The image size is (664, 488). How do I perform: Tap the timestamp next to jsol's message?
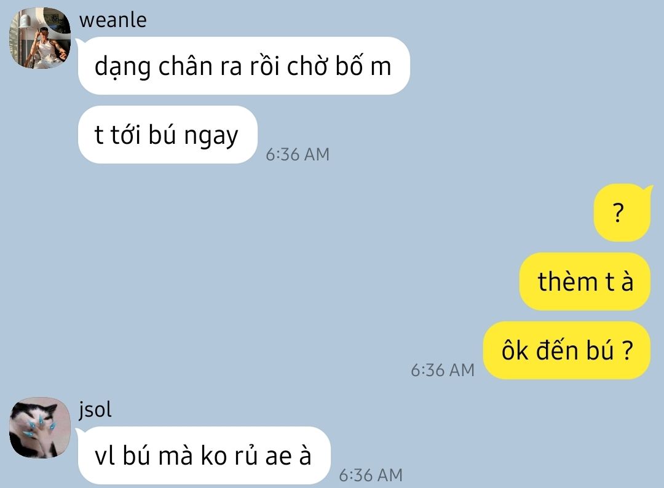coord(371,475)
